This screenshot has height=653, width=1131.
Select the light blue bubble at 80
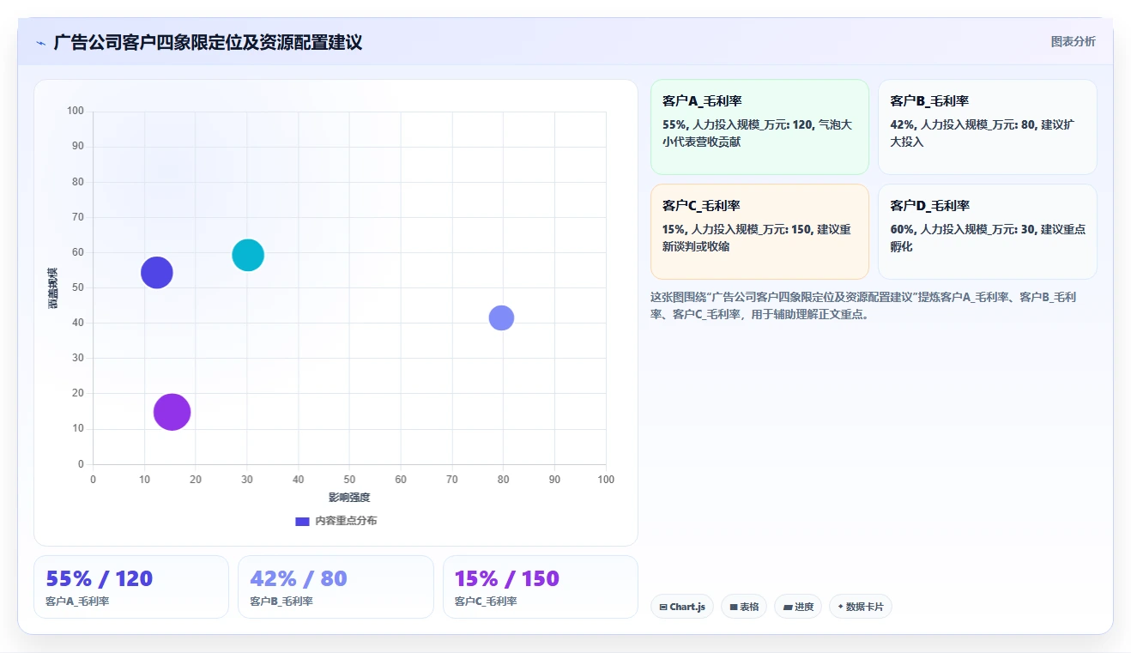(x=501, y=317)
